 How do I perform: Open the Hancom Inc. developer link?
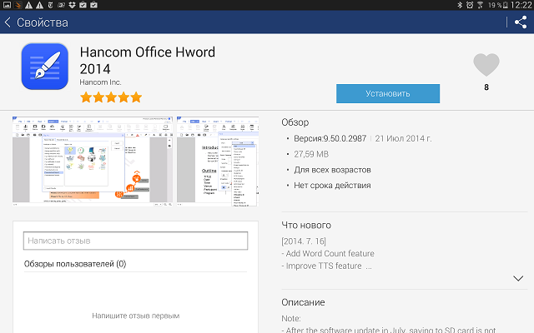click(x=100, y=82)
